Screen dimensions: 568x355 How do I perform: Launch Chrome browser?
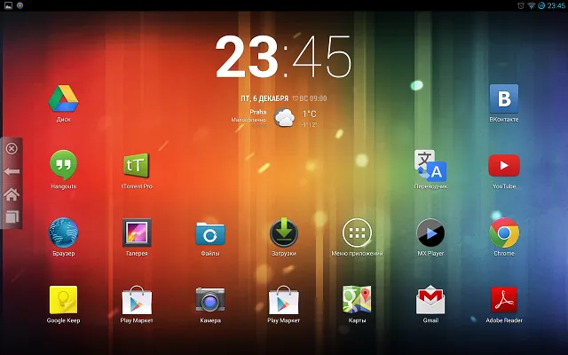[x=504, y=233]
